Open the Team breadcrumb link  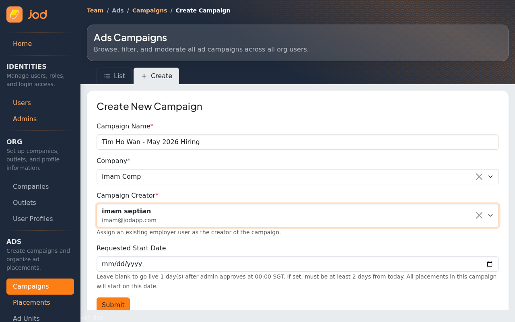(x=95, y=10)
